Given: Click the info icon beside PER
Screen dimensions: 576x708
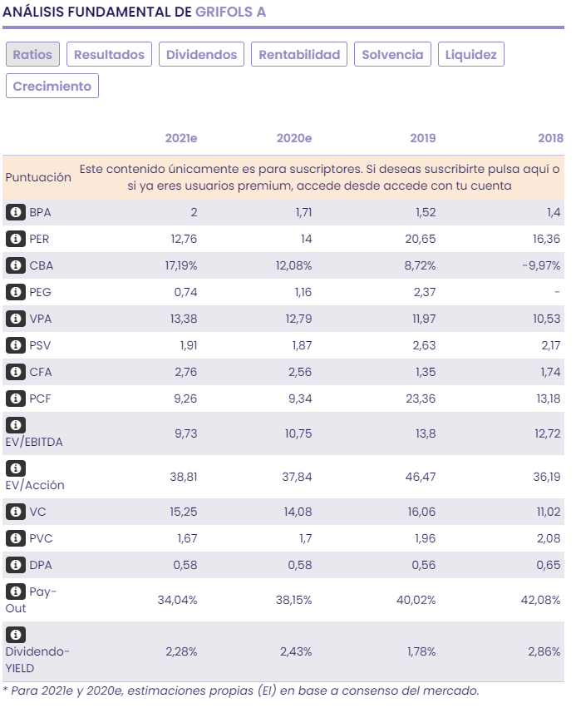Looking at the screenshot, I should [15, 239].
